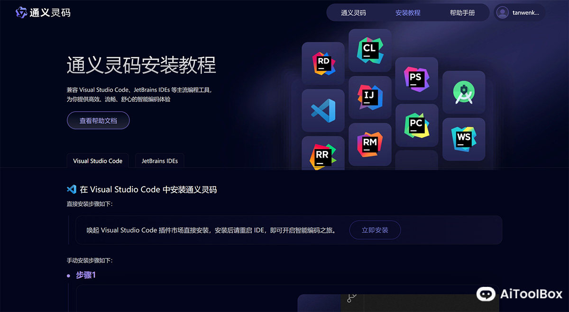
Task: Click the Rider (RD) IDE icon
Action: [323, 63]
